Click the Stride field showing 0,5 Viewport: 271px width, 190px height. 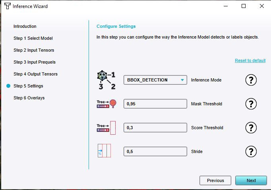[x=155, y=151]
